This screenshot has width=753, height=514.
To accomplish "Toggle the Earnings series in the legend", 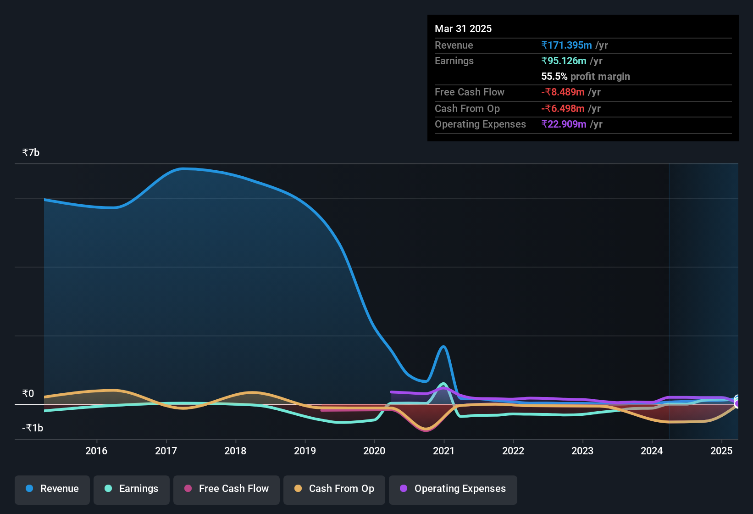I will tap(132, 489).
